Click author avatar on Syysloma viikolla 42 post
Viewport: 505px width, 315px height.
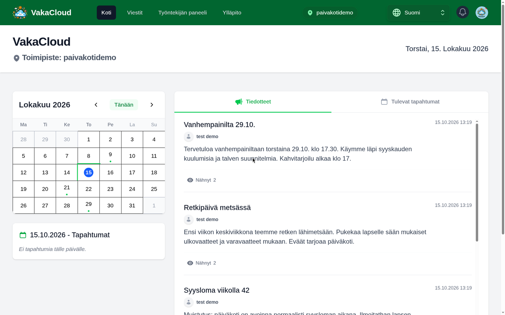pyautogui.click(x=189, y=302)
